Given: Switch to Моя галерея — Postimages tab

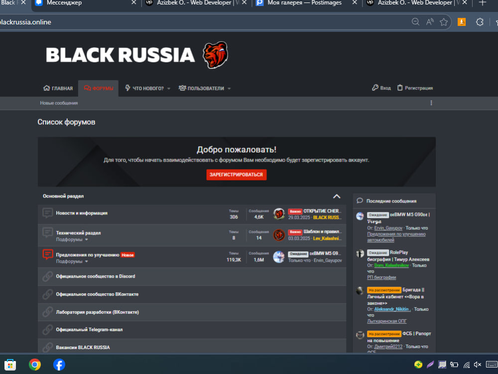Looking at the screenshot, I should (305, 3).
